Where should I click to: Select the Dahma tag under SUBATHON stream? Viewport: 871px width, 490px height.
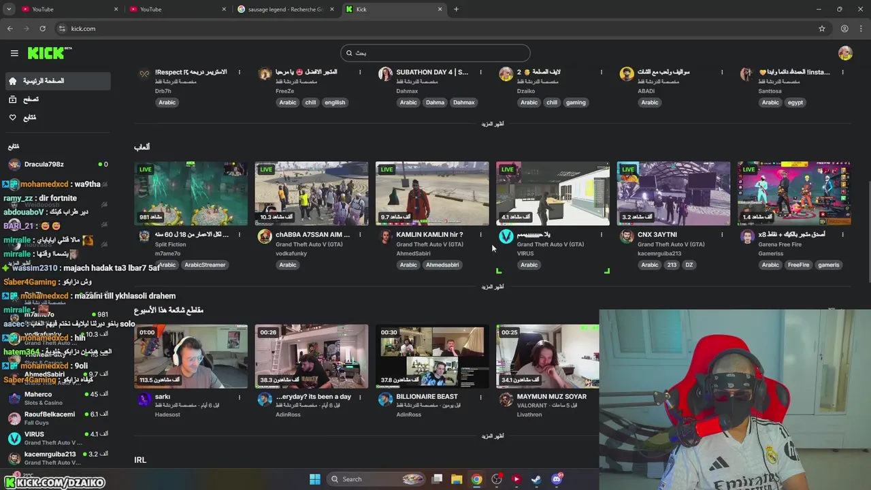(435, 103)
